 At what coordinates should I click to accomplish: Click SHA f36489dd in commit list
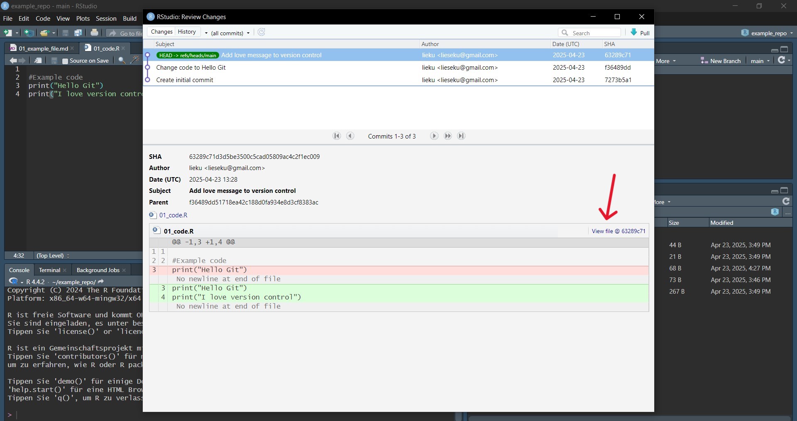(617, 67)
